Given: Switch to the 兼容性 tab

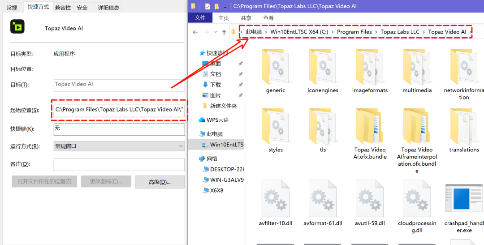Looking at the screenshot, I should pyautogui.click(x=63, y=8).
